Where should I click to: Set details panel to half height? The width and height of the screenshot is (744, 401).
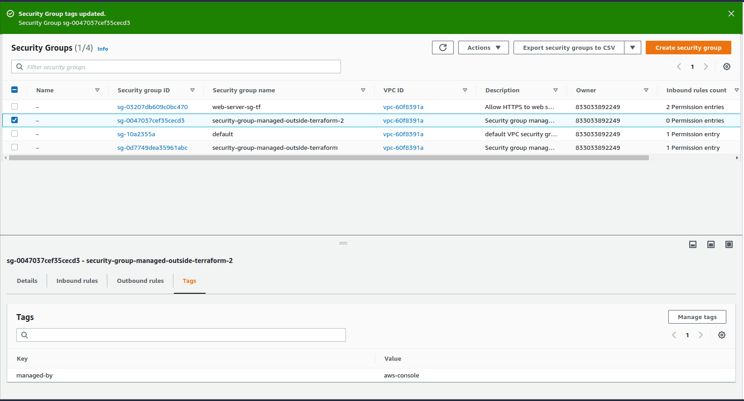point(711,244)
